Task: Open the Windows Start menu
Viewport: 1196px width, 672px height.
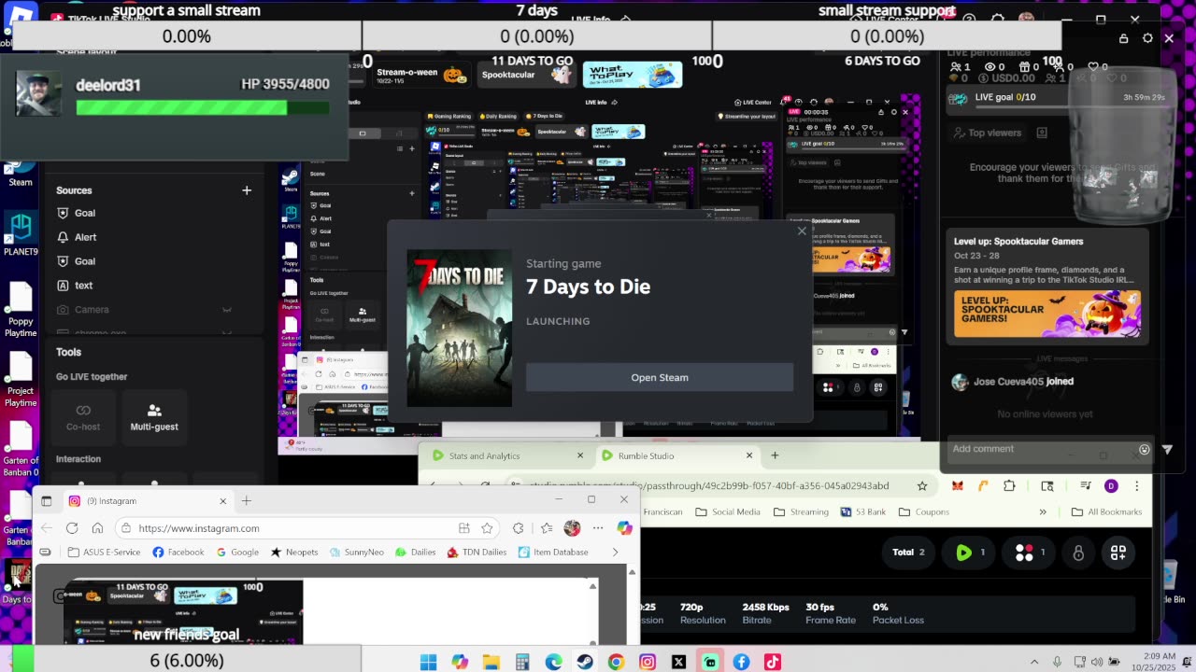Action: point(428,662)
